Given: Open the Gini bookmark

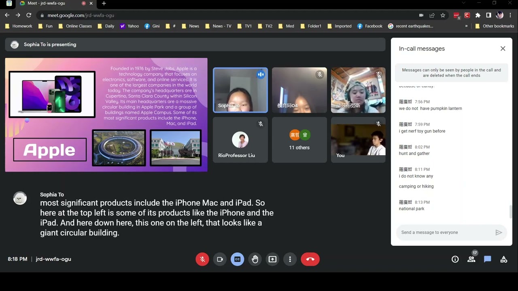Looking at the screenshot, I should 152,26.
